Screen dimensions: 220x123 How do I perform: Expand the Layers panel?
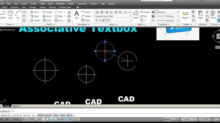[113, 24]
